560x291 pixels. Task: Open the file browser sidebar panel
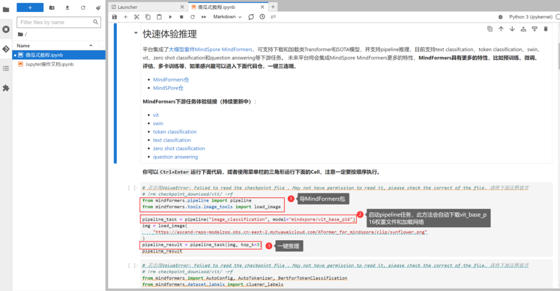click(x=6, y=10)
